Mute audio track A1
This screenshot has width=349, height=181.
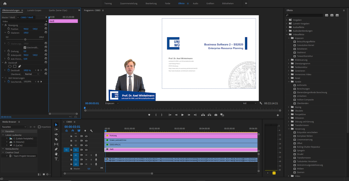coord(86,155)
